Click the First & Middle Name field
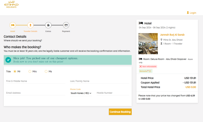Viewport: 203px width, 122px height. click(36, 81)
